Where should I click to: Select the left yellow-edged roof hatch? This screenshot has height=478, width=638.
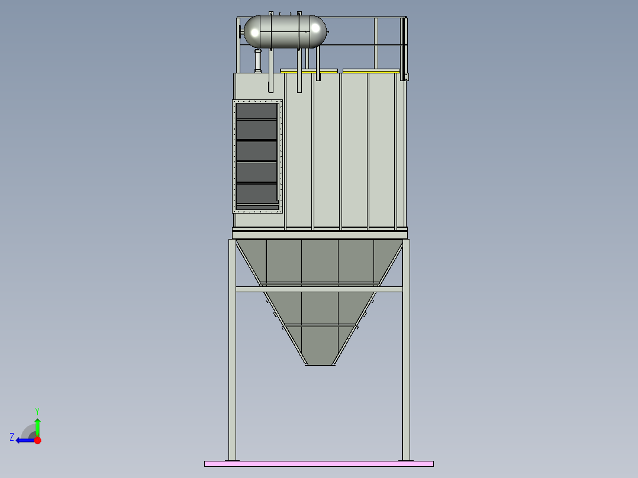tap(309, 71)
